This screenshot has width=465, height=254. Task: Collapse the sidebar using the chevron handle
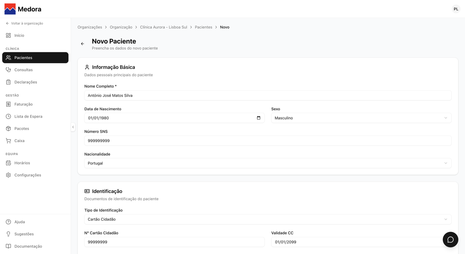73,127
